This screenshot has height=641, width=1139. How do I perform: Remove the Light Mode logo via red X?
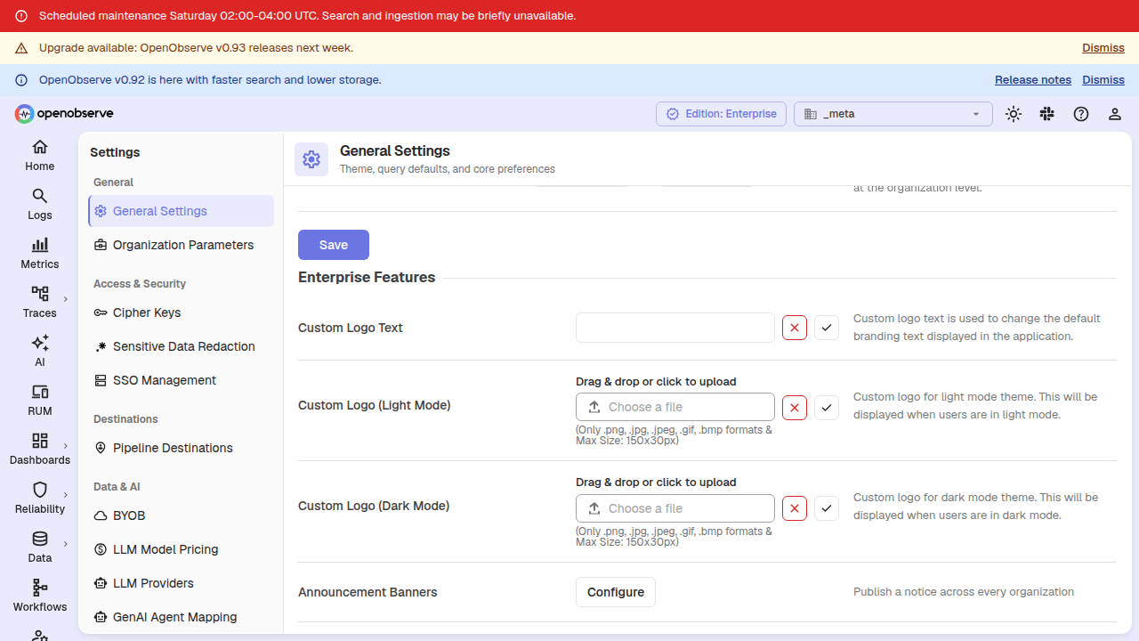point(795,408)
